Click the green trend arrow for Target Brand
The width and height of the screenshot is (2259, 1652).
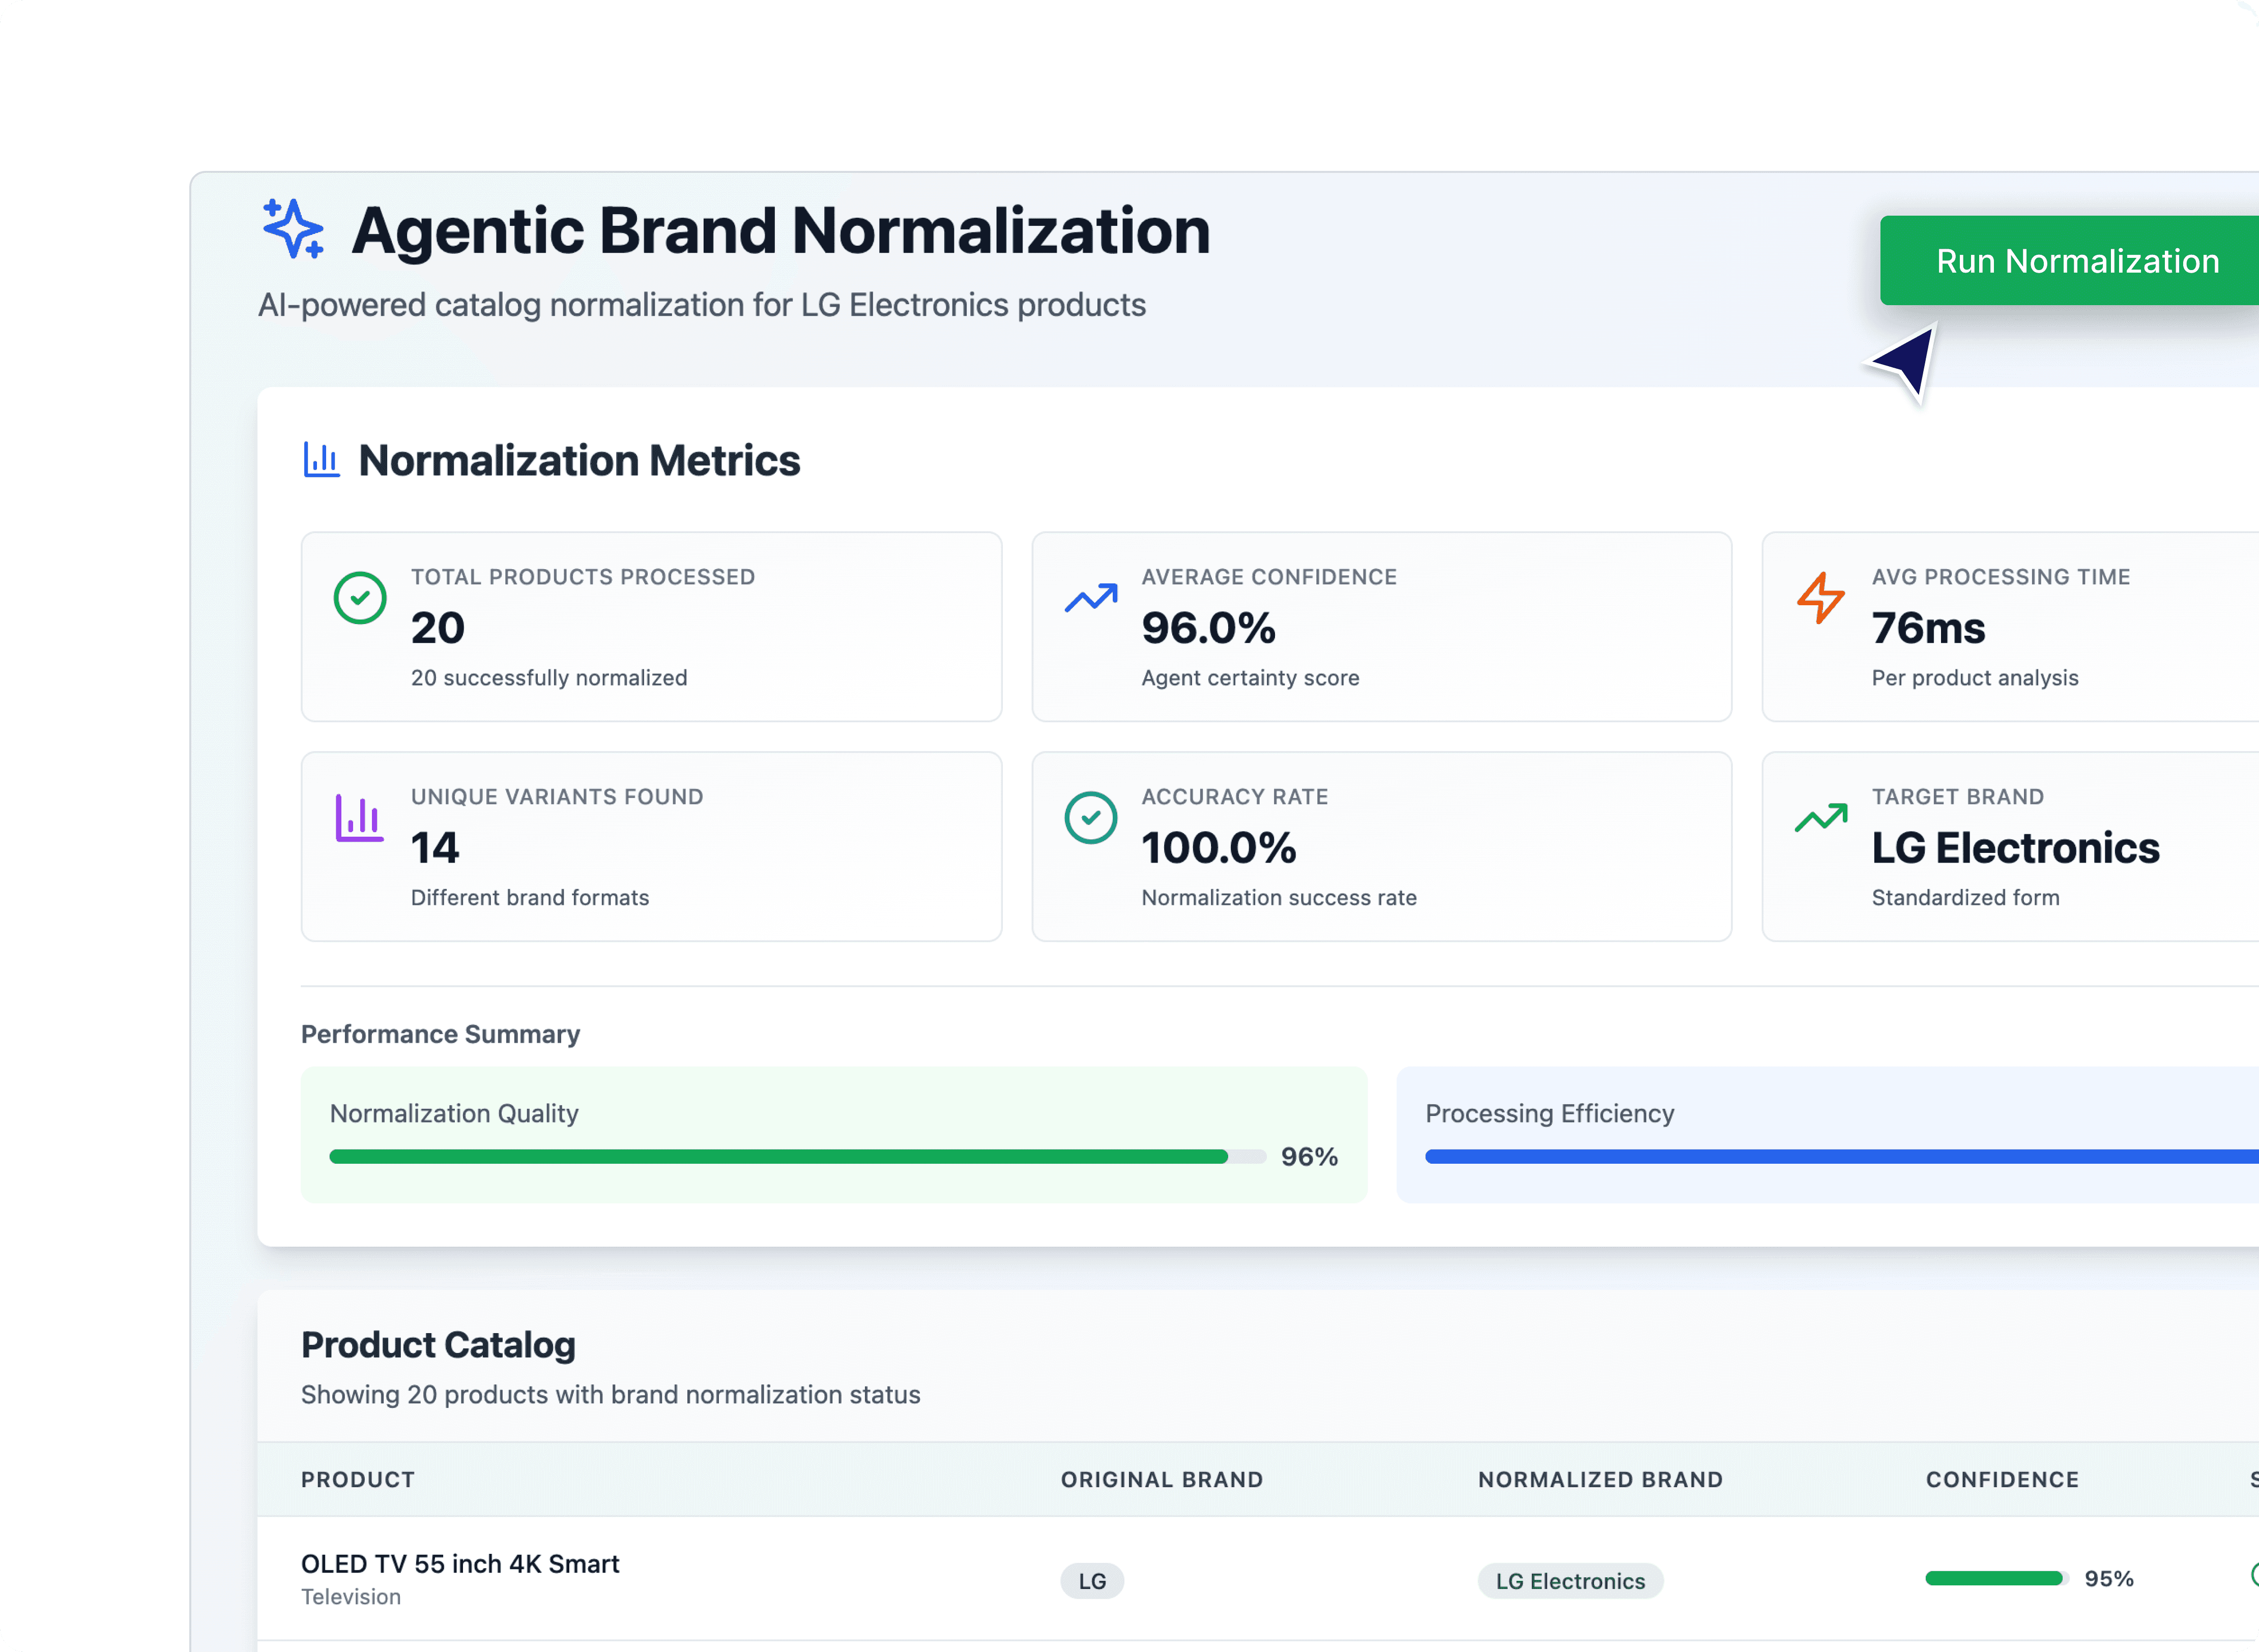coord(1820,818)
